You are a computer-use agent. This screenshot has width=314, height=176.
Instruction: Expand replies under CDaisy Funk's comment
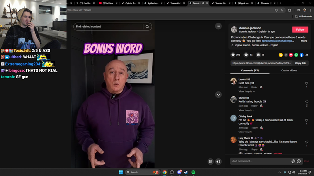[x=246, y=132]
